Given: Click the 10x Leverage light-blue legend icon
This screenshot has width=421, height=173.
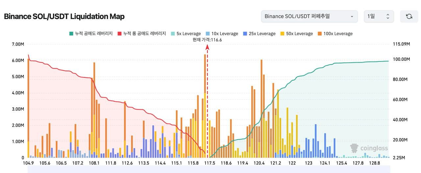Looking at the screenshot, I should pos(208,33).
